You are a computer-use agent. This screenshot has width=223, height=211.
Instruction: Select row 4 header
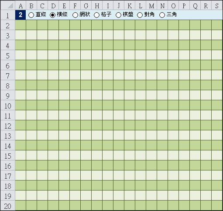[8, 45]
